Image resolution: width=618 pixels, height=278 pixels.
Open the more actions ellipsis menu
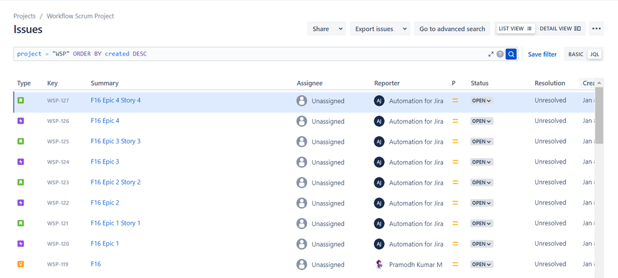[596, 28]
